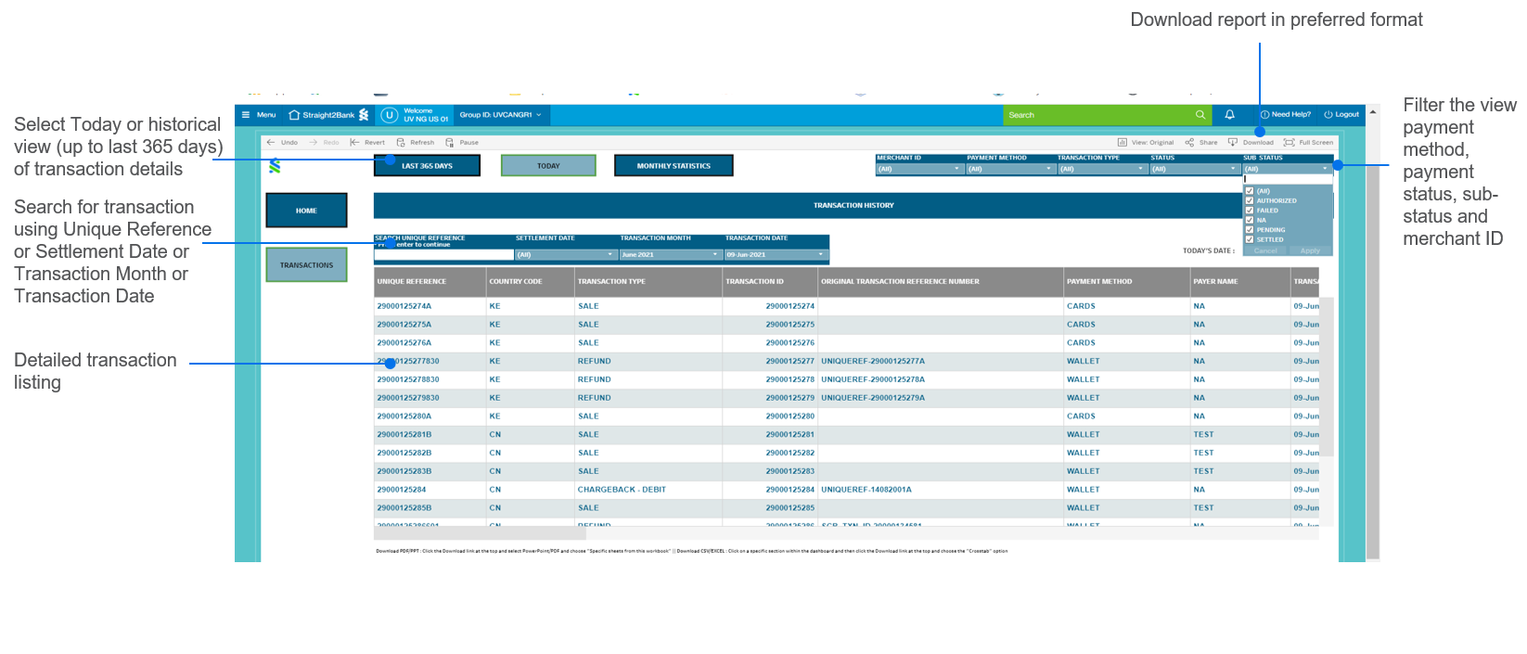This screenshot has width=1527, height=654.
Task: Expand the Group ID dropdown
Action: tap(538, 115)
